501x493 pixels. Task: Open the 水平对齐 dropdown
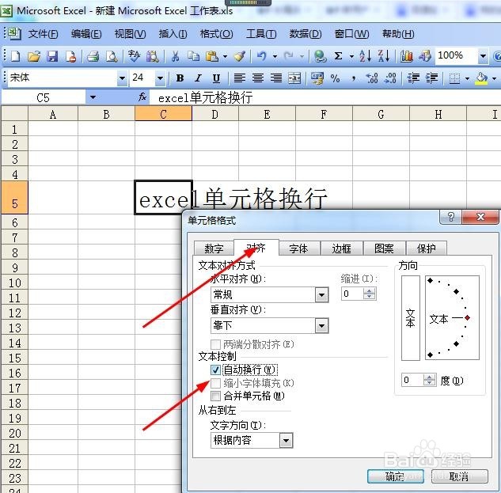click(x=321, y=294)
